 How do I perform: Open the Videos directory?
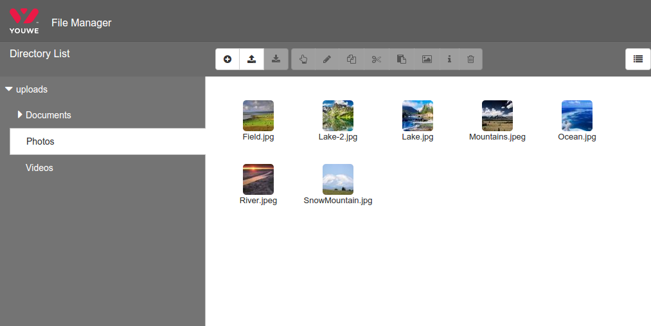tap(39, 168)
